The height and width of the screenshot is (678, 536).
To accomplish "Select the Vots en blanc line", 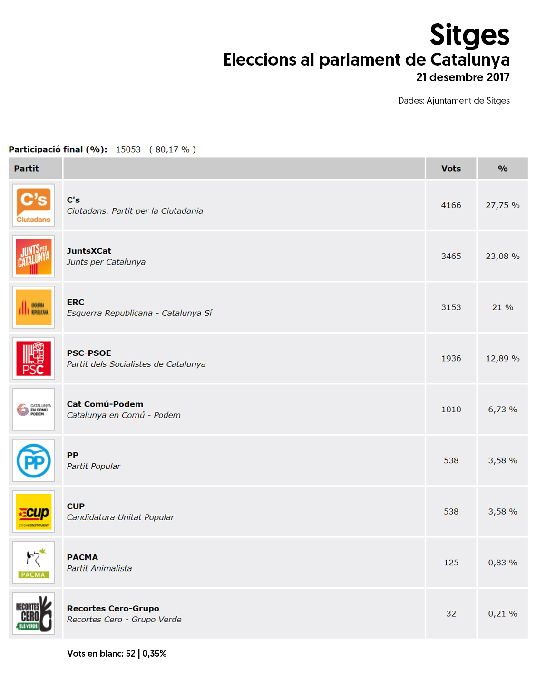I will coord(117,653).
